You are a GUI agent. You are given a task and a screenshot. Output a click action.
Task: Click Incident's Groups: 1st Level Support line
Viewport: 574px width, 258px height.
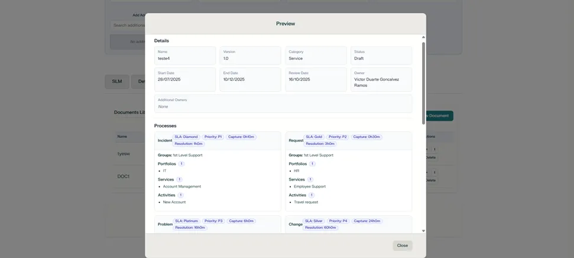pyautogui.click(x=180, y=155)
